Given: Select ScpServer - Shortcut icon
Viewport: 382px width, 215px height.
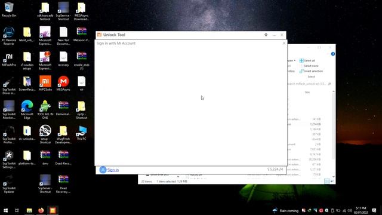Looking at the screenshot, I should 45,184.
